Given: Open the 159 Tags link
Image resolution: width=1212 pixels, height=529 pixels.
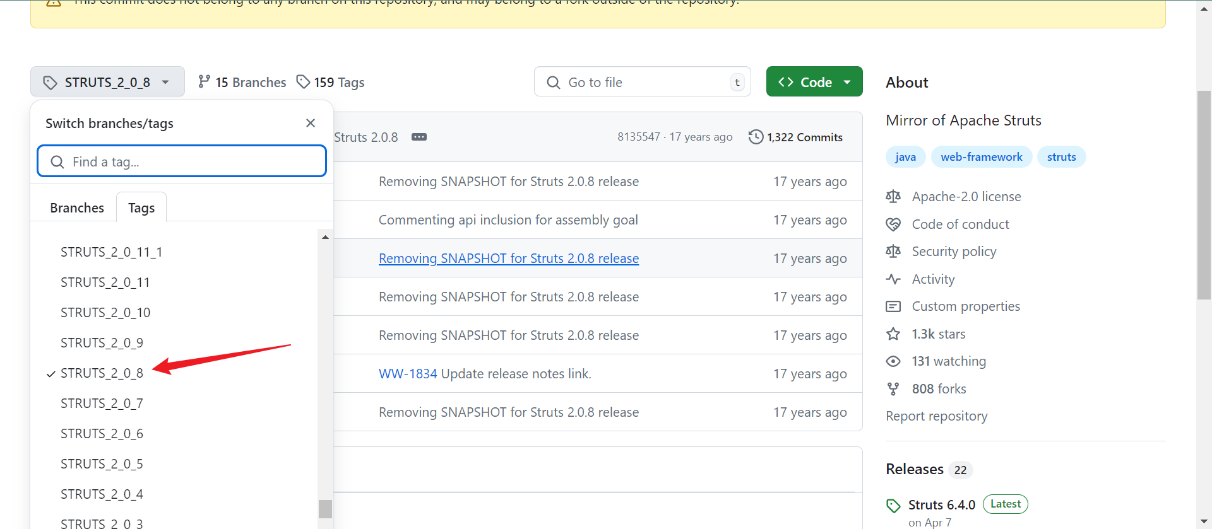Looking at the screenshot, I should 331,82.
